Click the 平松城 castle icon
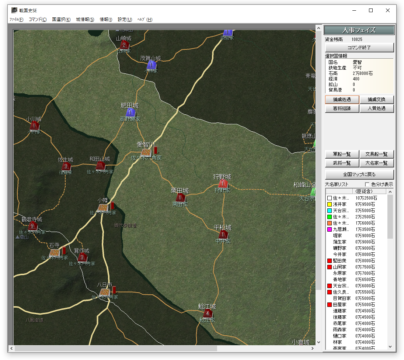 [223, 235]
